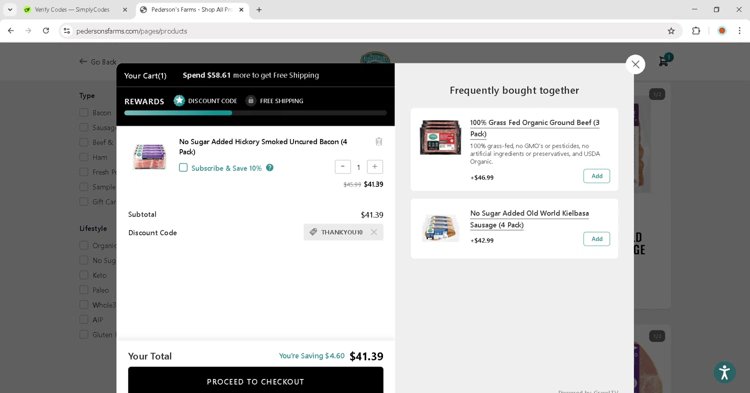Viewport: 750px width, 393px height.
Task: Click the bacon product thumbnail in cart
Action: click(149, 156)
